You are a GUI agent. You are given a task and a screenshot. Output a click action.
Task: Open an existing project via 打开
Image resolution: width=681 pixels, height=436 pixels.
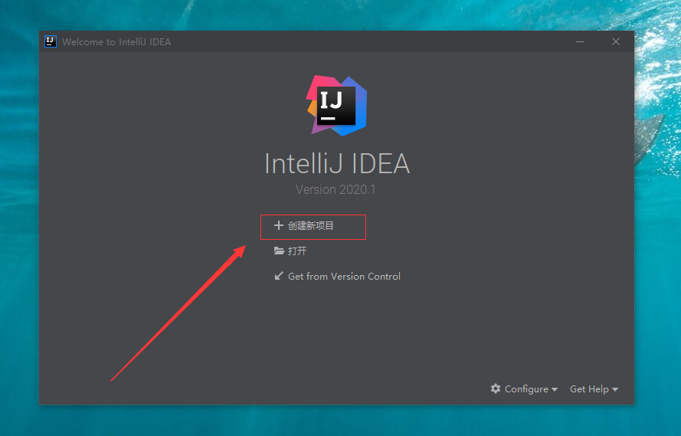tap(297, 251)
